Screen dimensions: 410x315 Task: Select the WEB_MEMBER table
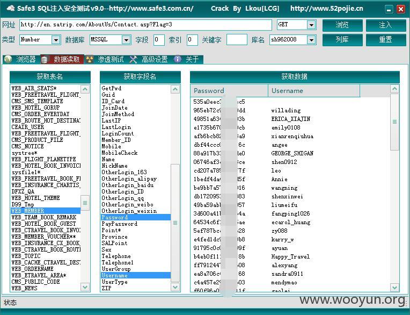(x=46, y=211)
